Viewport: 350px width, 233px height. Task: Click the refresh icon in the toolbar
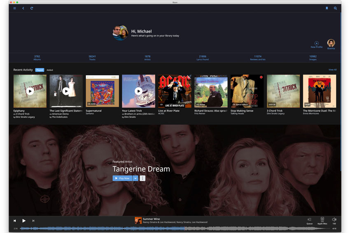point(32,8)
